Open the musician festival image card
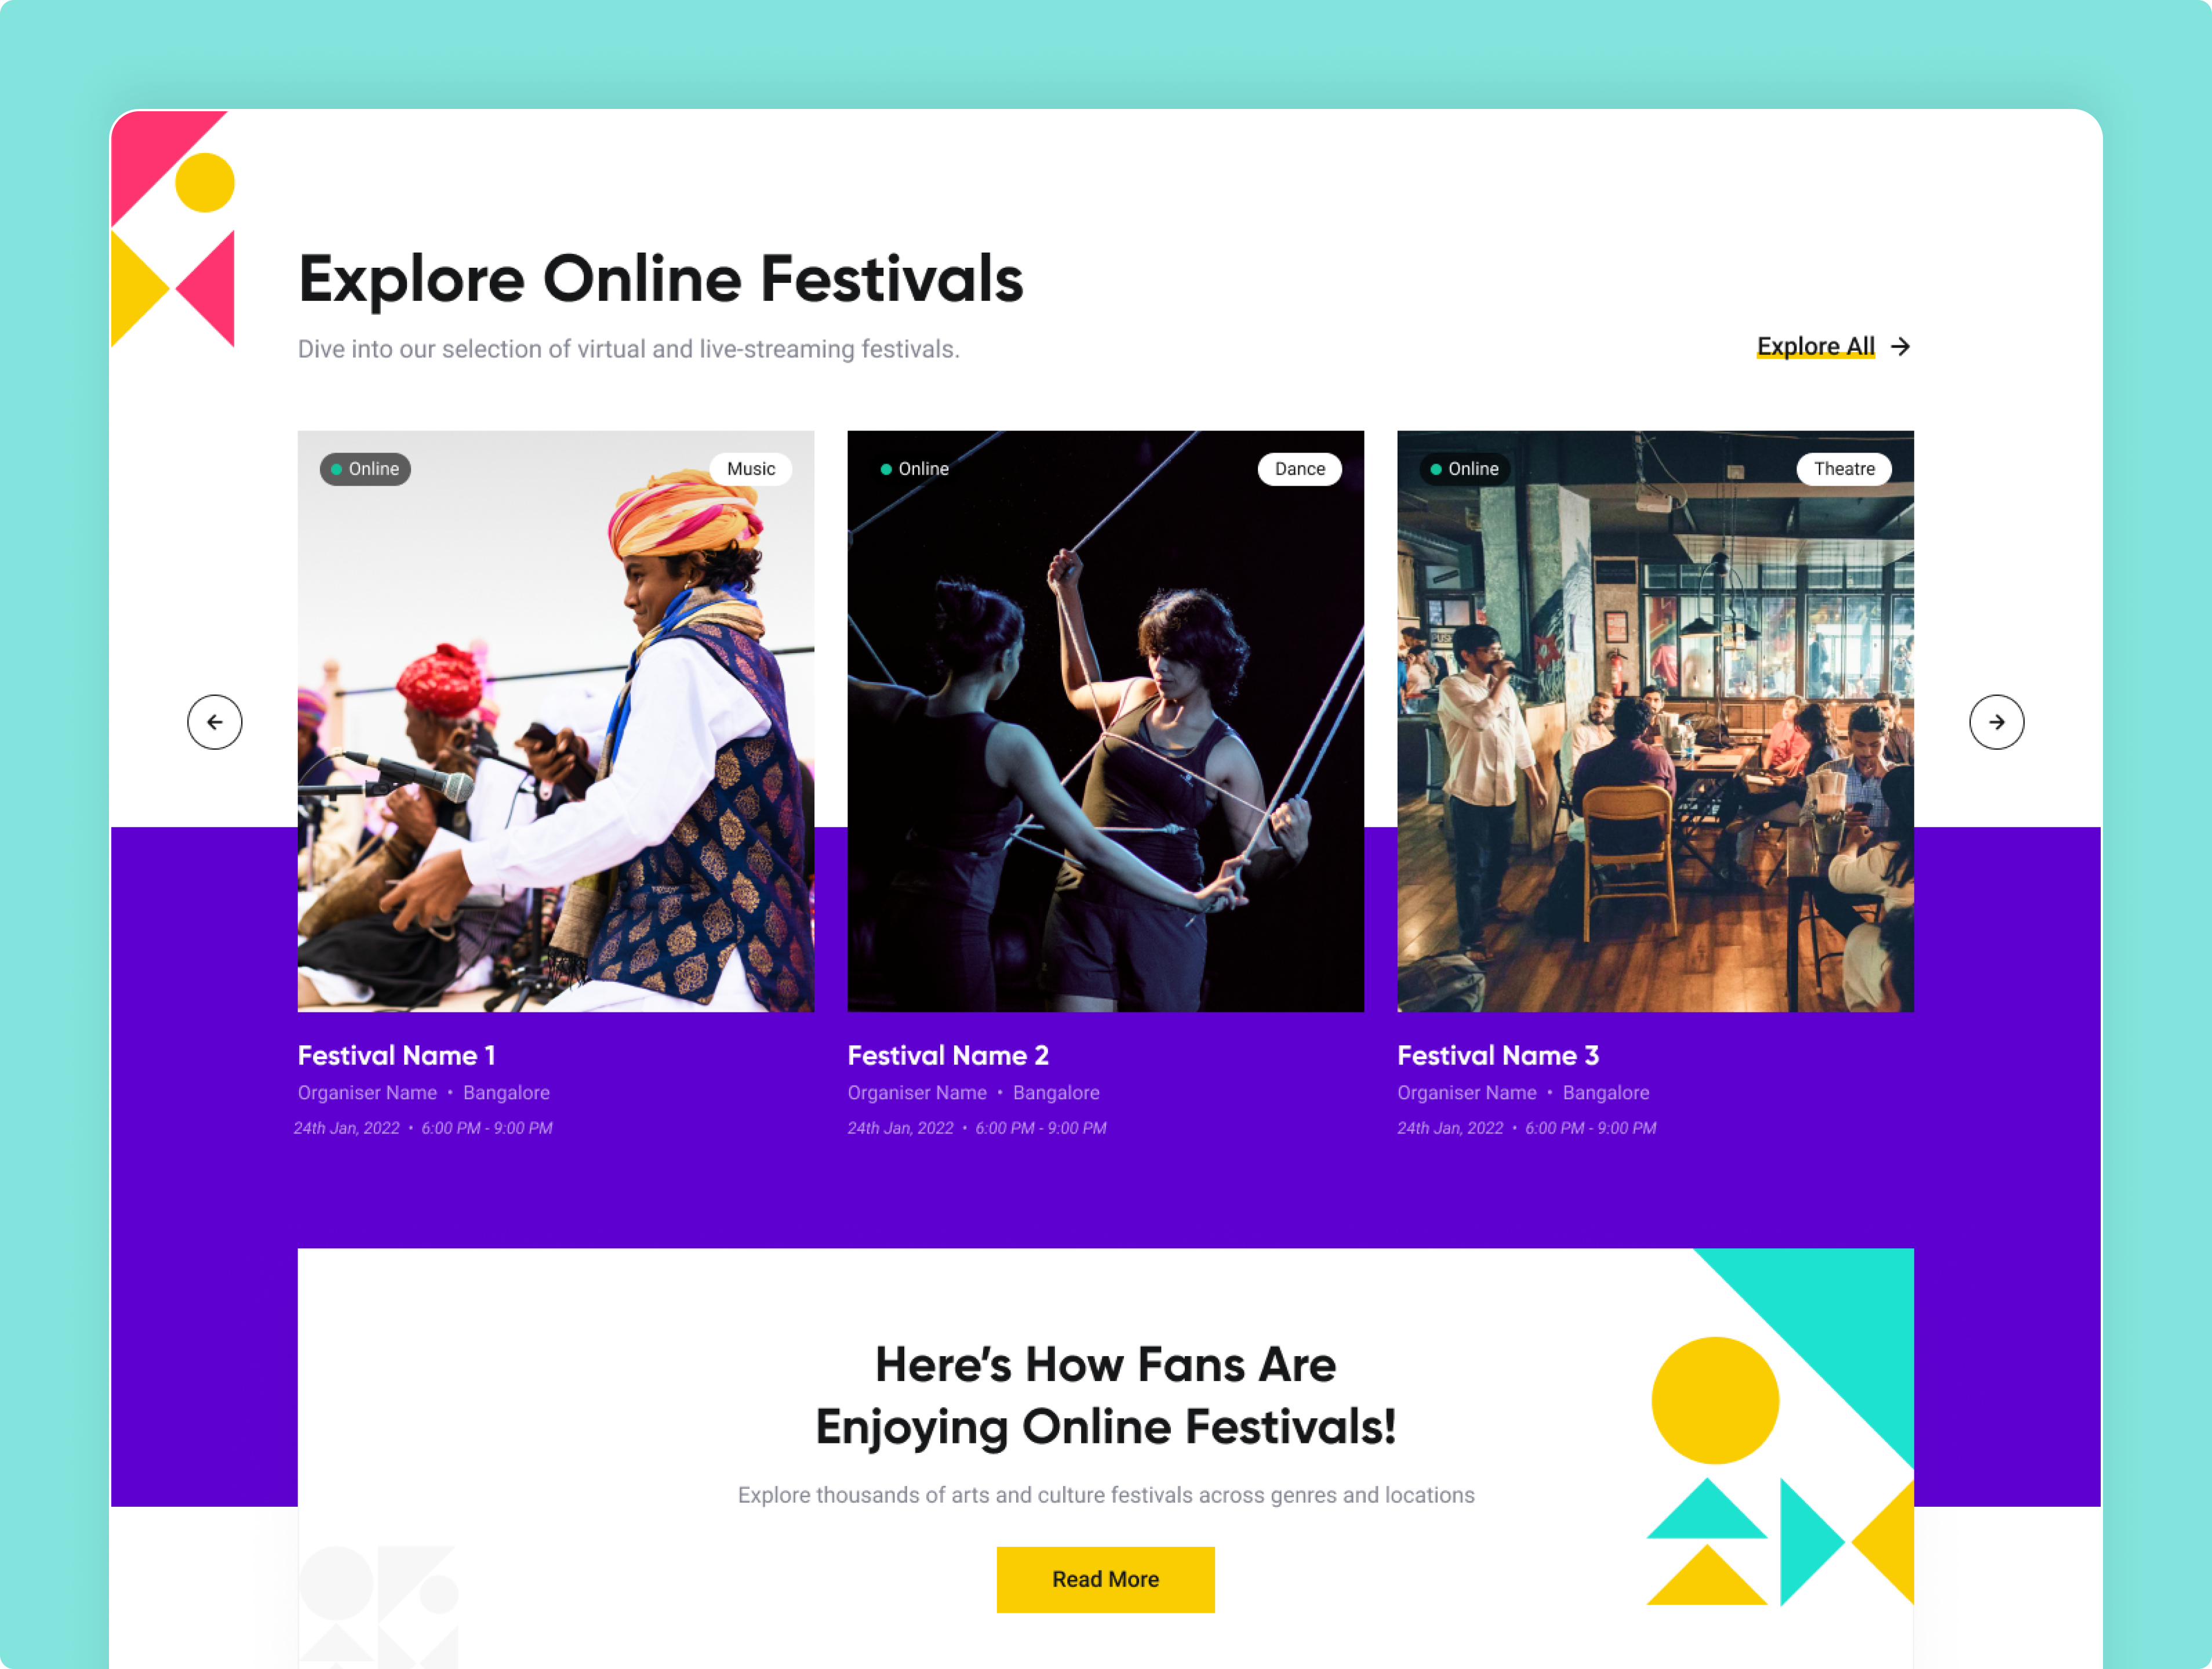This screenshot has height=1669, width=2212. (556, 721)
